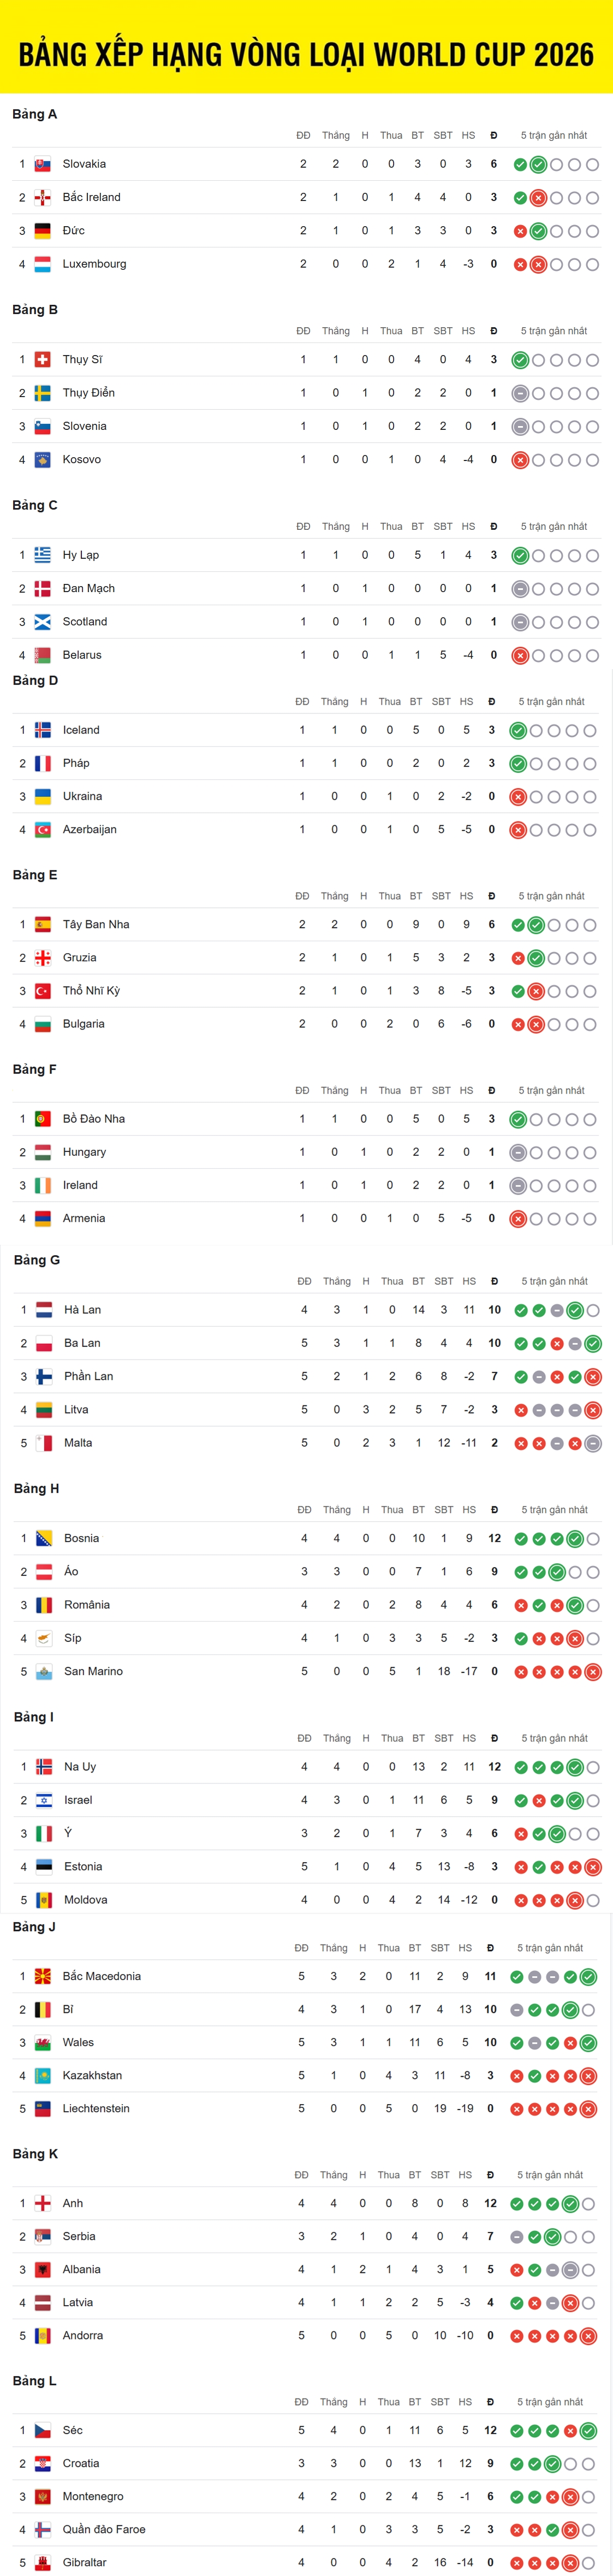Click the Slovakia flag icon
The width and height of the screenshot is (613, 2576).
(x=43, y=164)
